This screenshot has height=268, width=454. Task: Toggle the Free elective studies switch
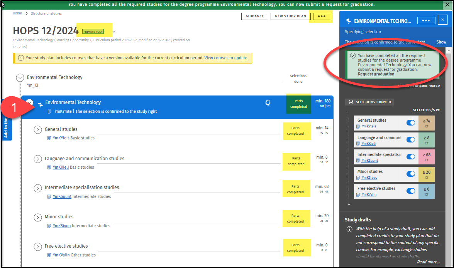(x=411, y=191)
